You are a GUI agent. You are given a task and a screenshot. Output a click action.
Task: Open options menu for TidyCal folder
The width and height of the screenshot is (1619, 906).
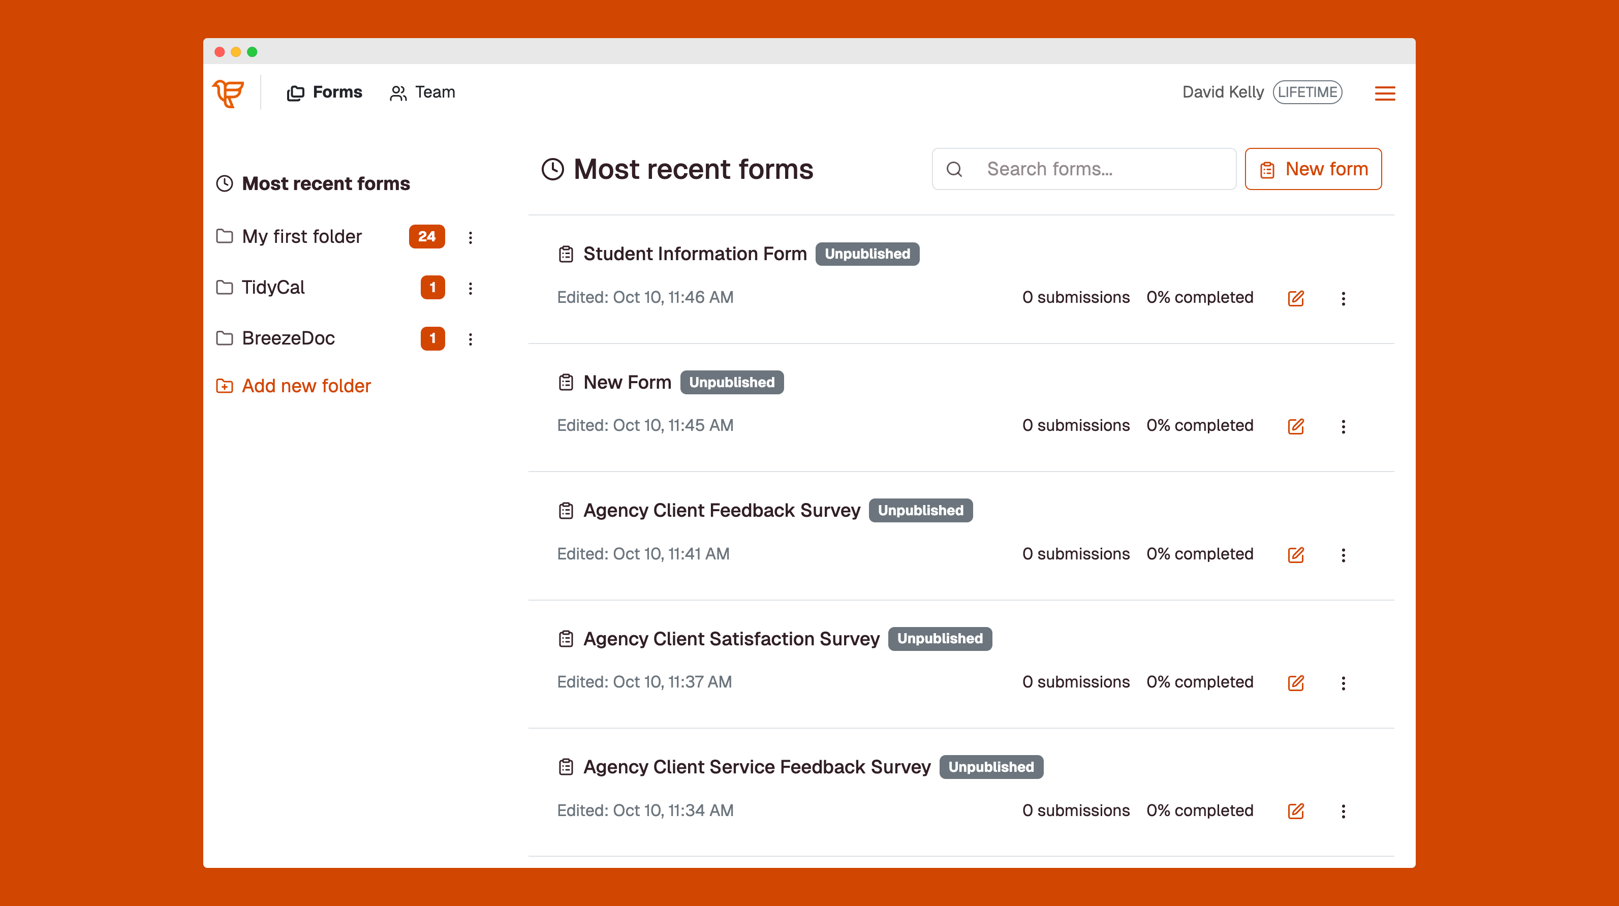click(470, 288)
